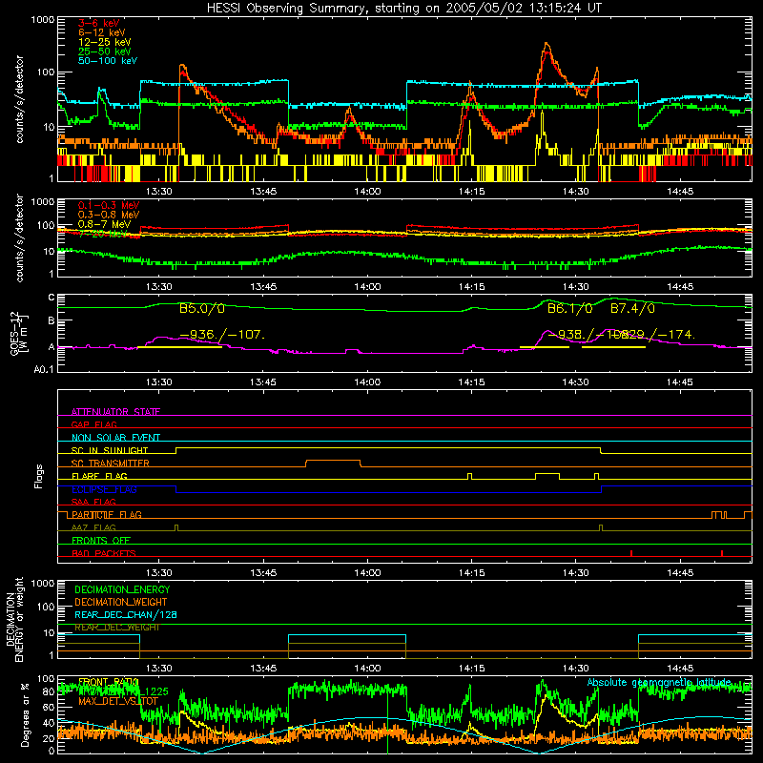
Task: Select the '3-6 keV' legend label
Action: coord(99,23)
